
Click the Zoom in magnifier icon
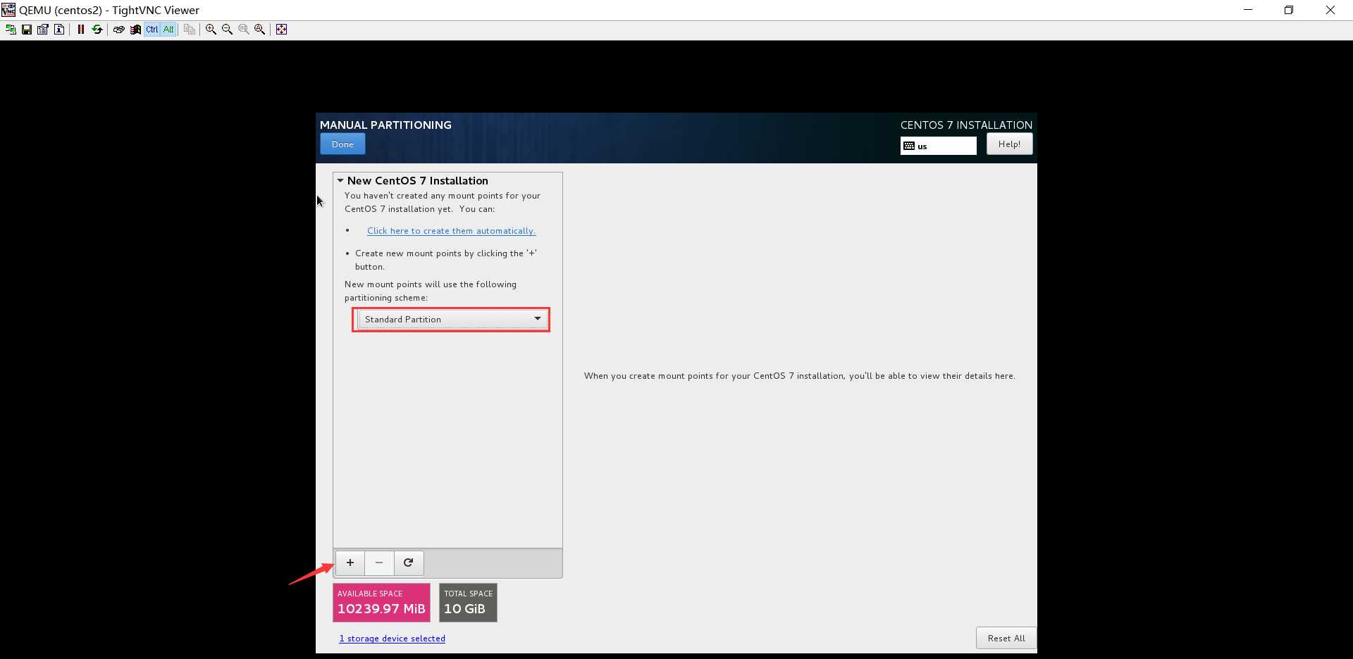tap(211, 30)
